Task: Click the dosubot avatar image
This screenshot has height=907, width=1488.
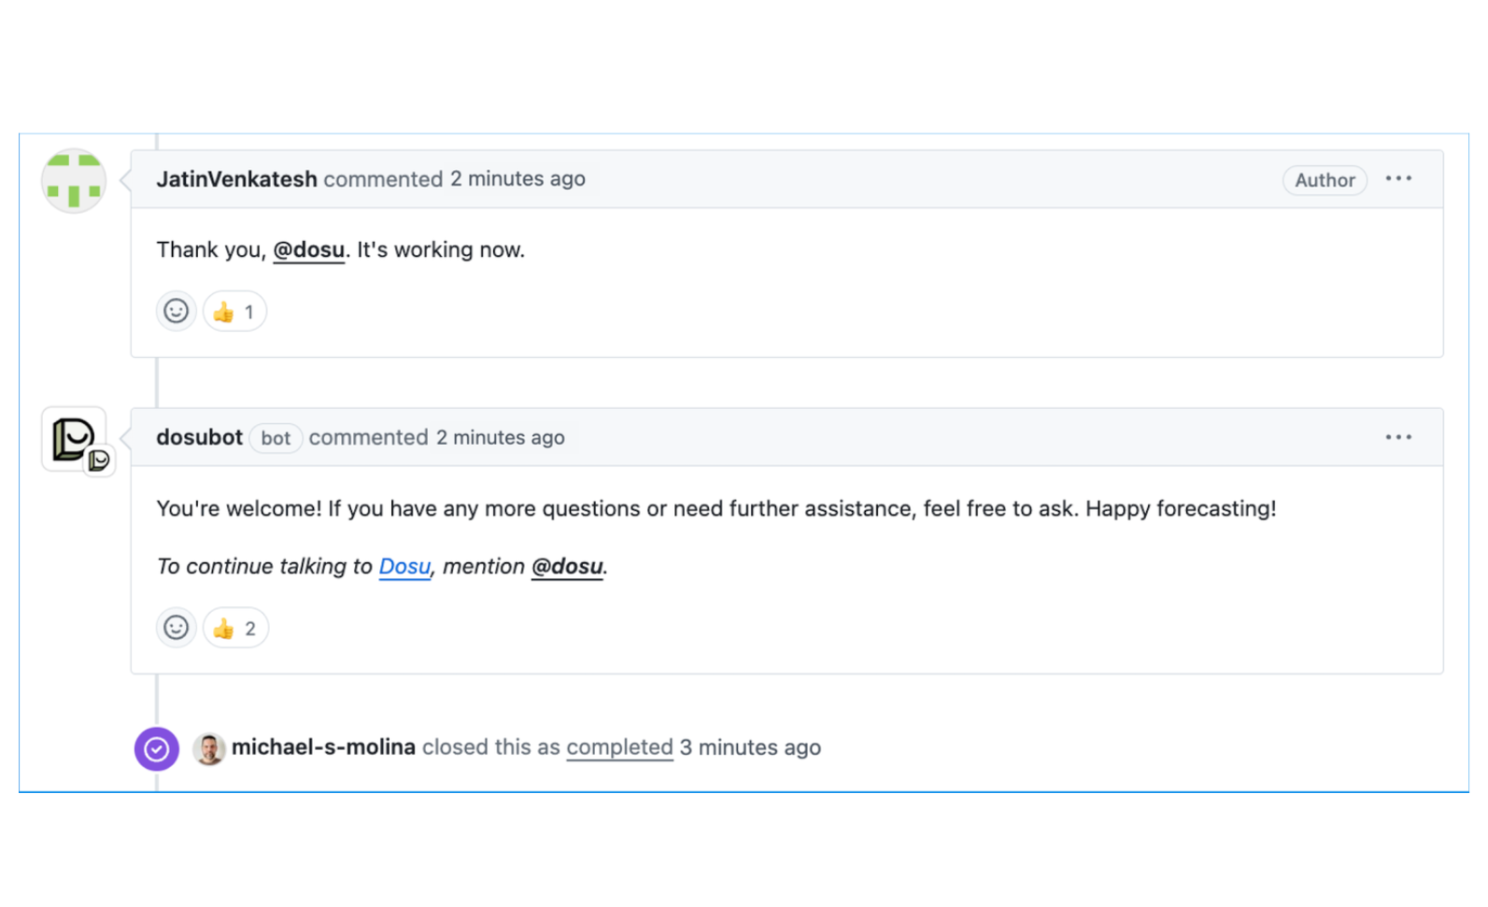Action: coord(74,438)
